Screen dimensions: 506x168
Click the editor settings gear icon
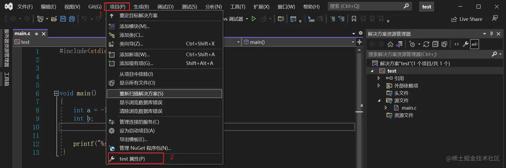click(360, 33)
